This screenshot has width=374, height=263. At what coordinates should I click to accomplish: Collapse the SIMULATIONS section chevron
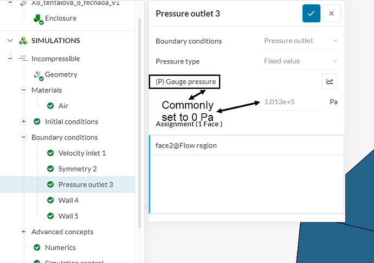(x=10, y=41)
